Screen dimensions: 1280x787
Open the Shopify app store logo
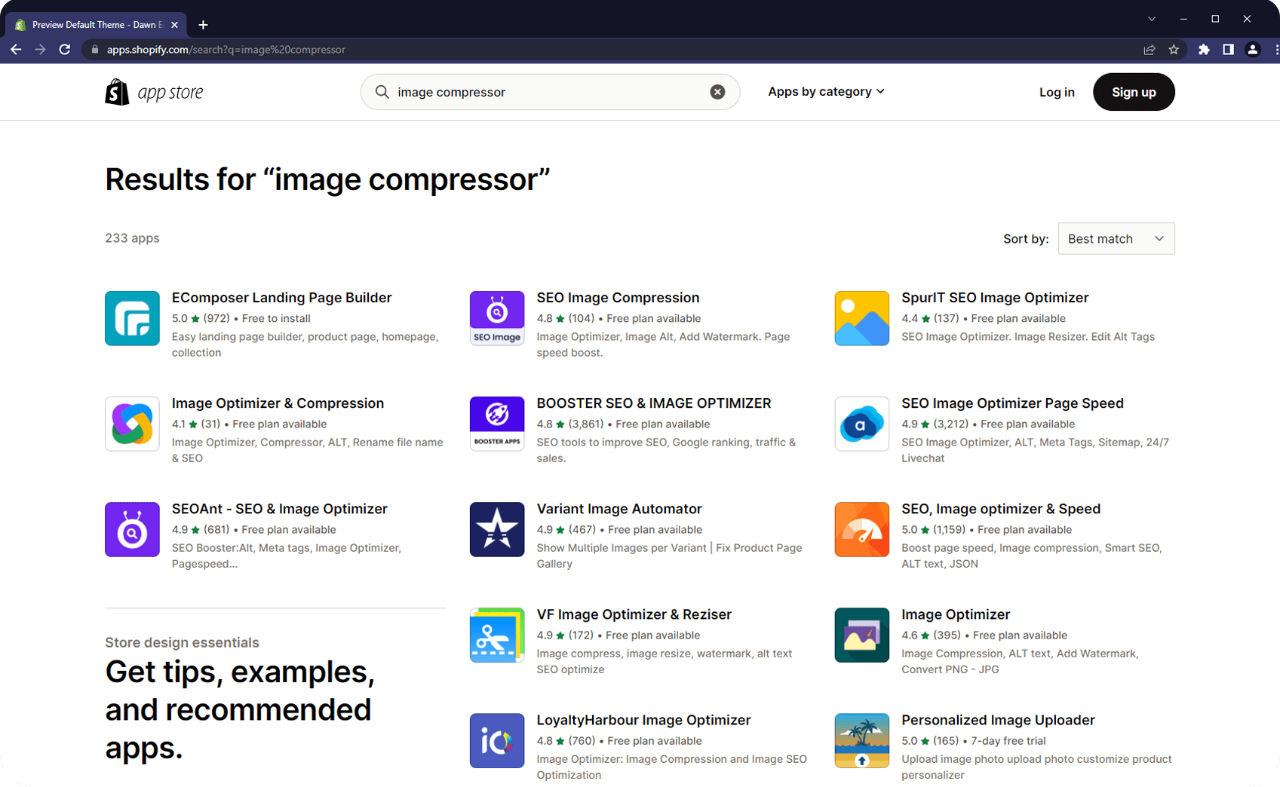pyautogui.click(x=155, y=92)
